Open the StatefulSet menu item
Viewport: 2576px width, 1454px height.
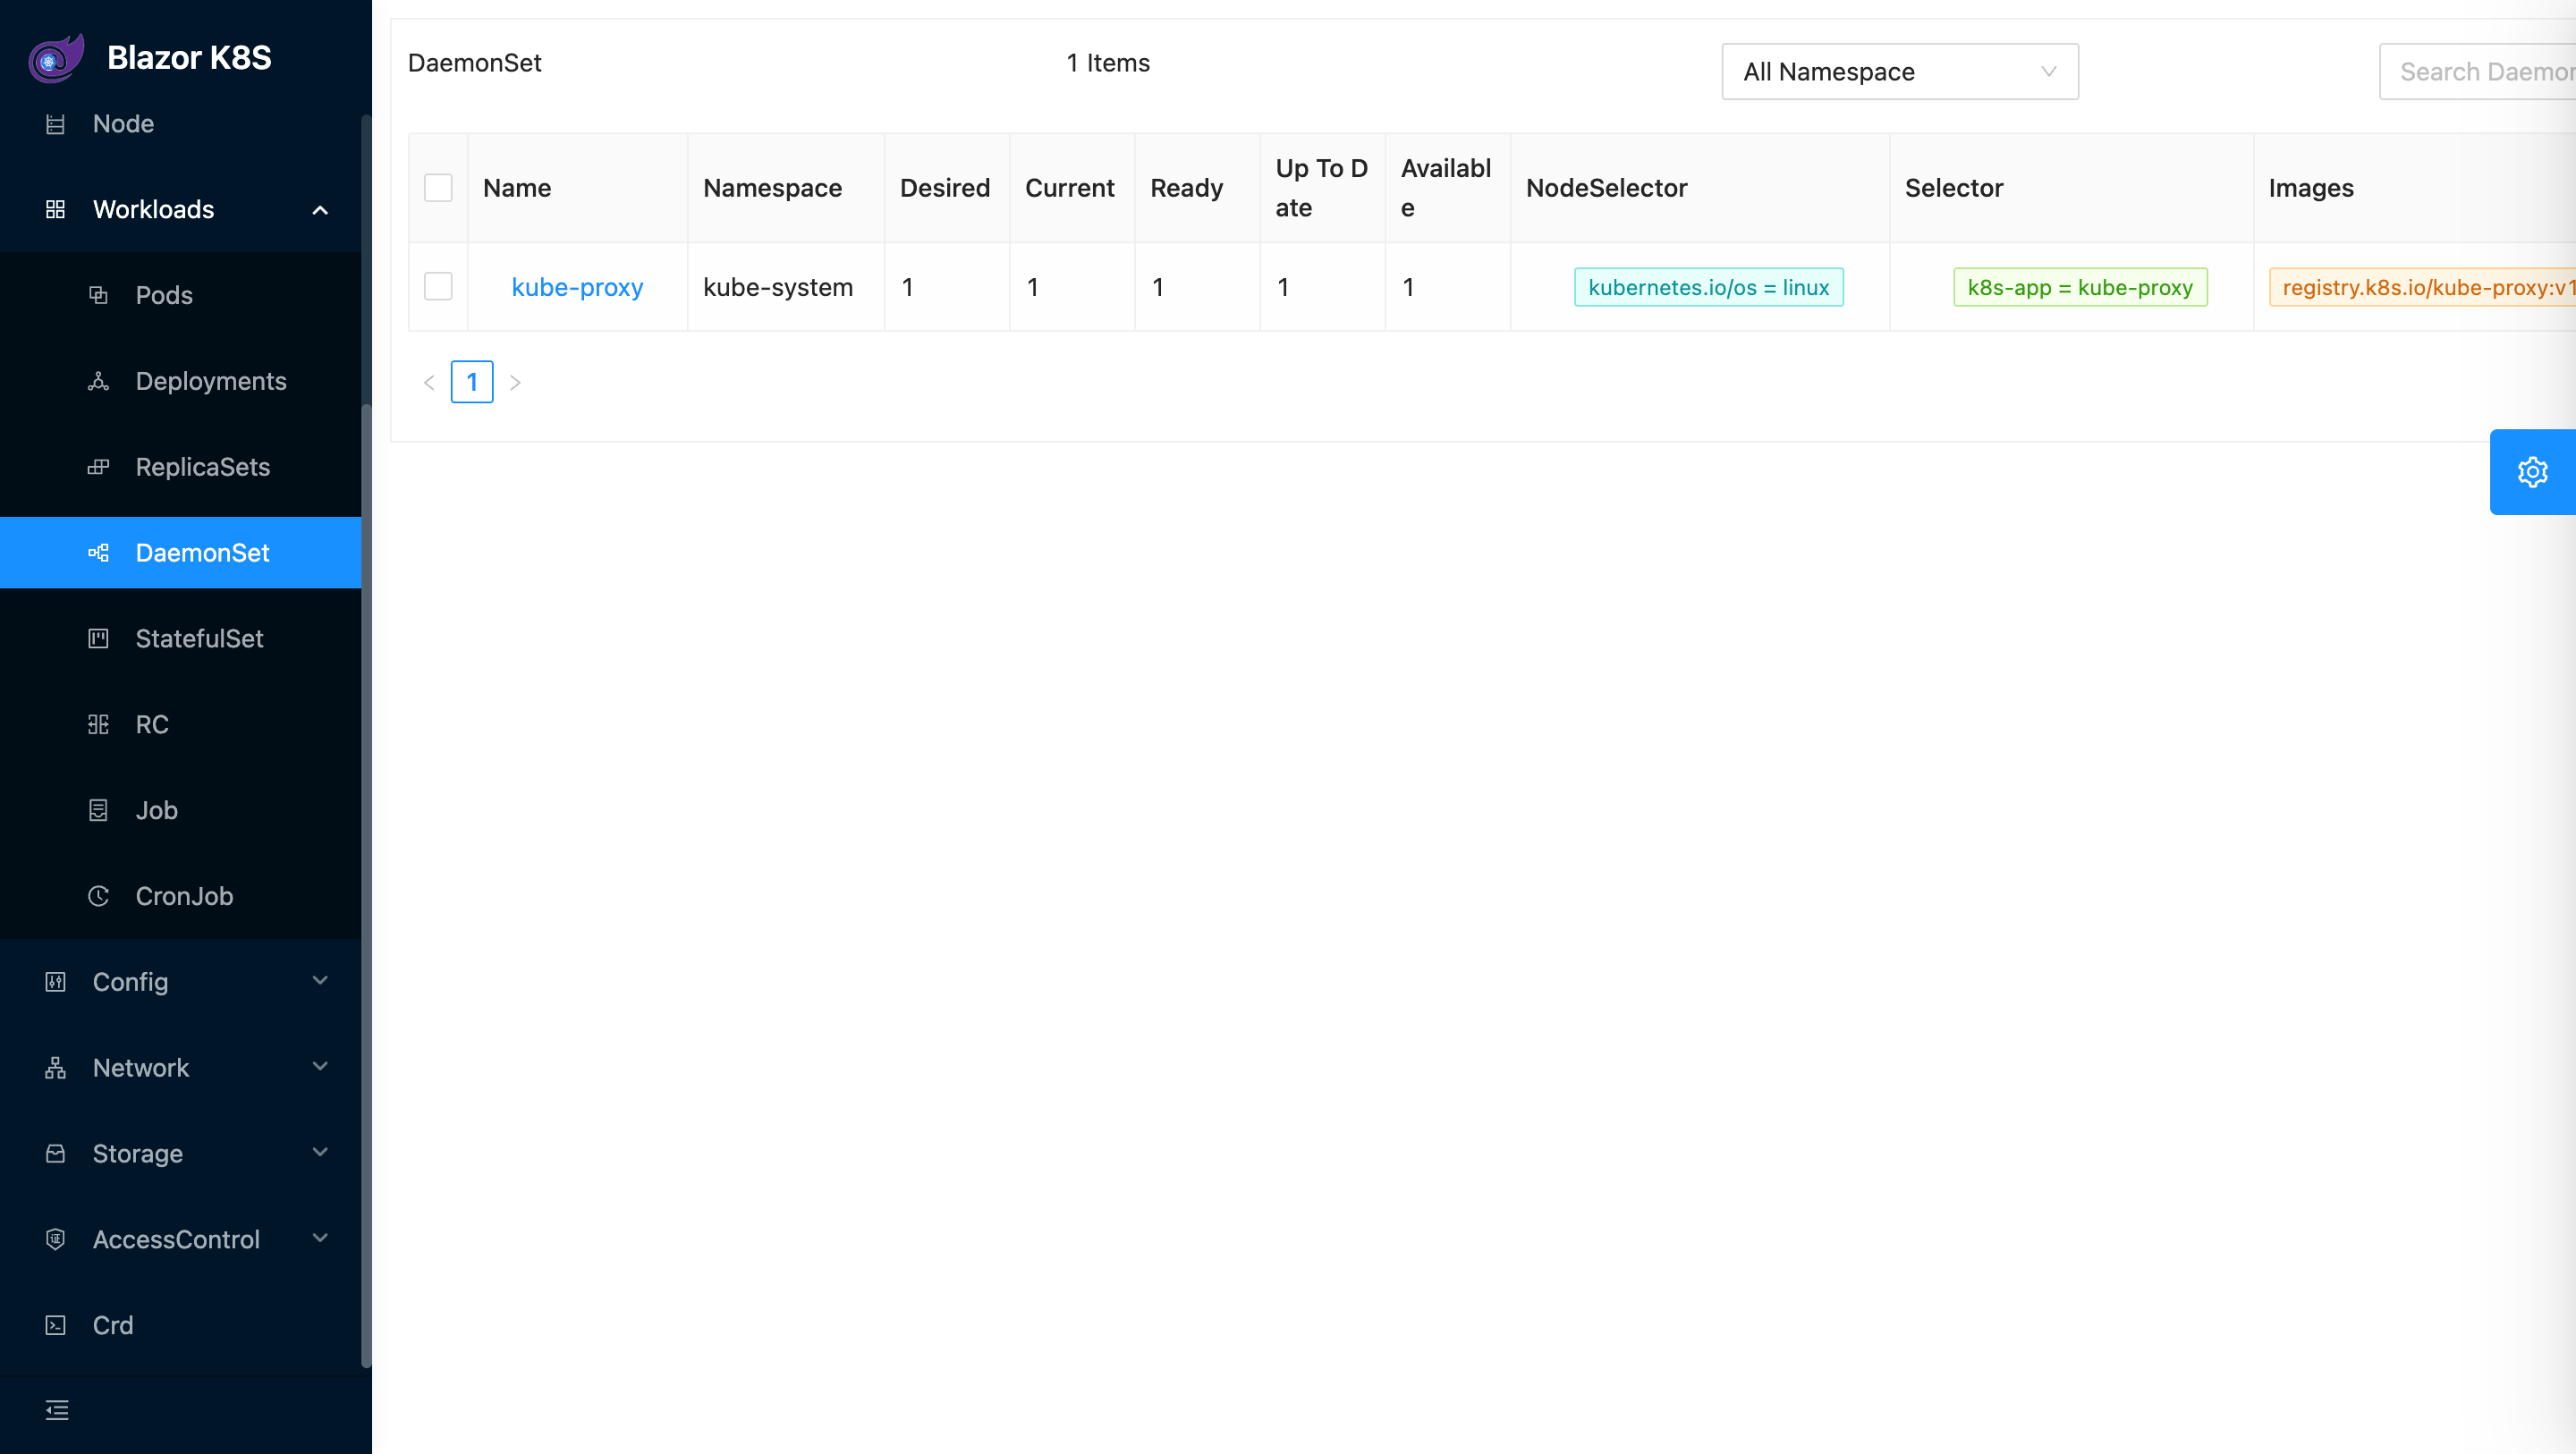180,639
